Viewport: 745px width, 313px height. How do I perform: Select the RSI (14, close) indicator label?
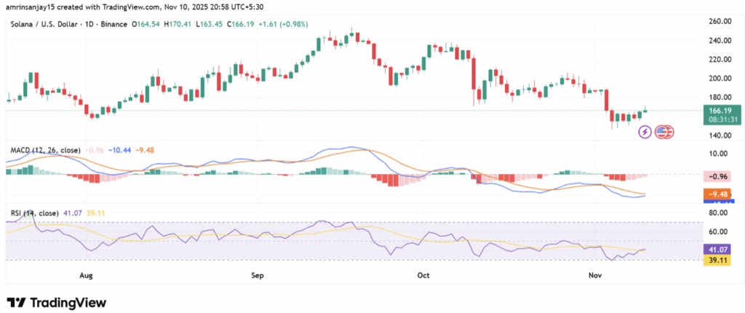35,213
